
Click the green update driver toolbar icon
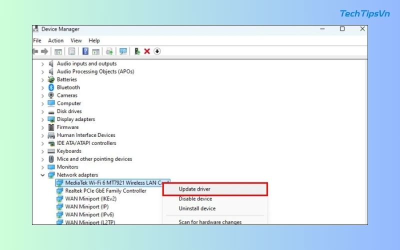137,51
